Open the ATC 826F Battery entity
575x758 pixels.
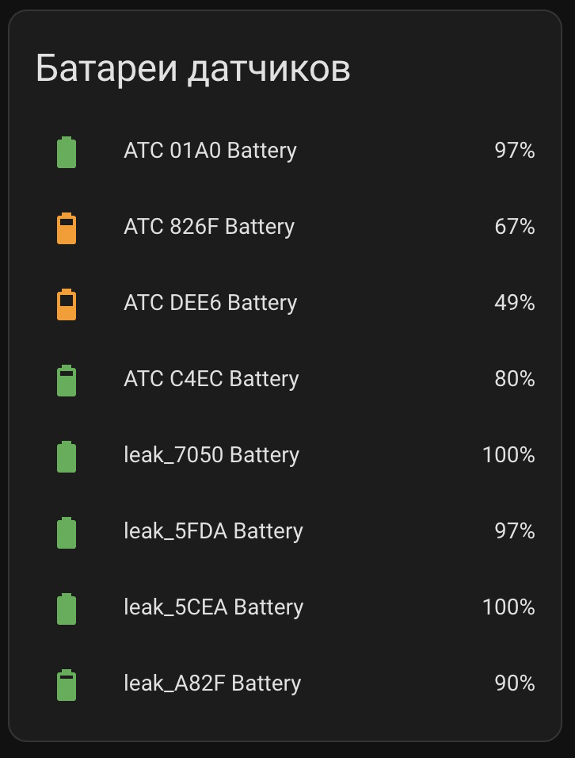pos(209,227)
